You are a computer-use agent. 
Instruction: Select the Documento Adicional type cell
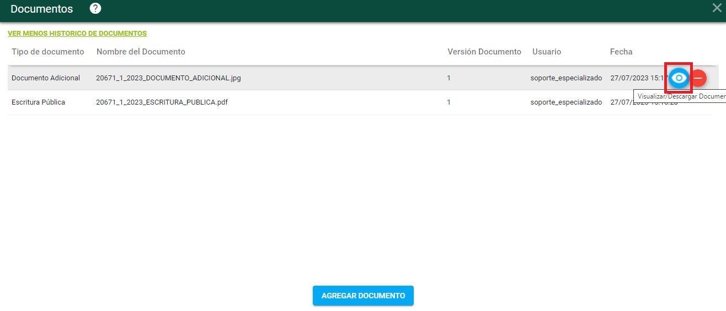[46, 78]
